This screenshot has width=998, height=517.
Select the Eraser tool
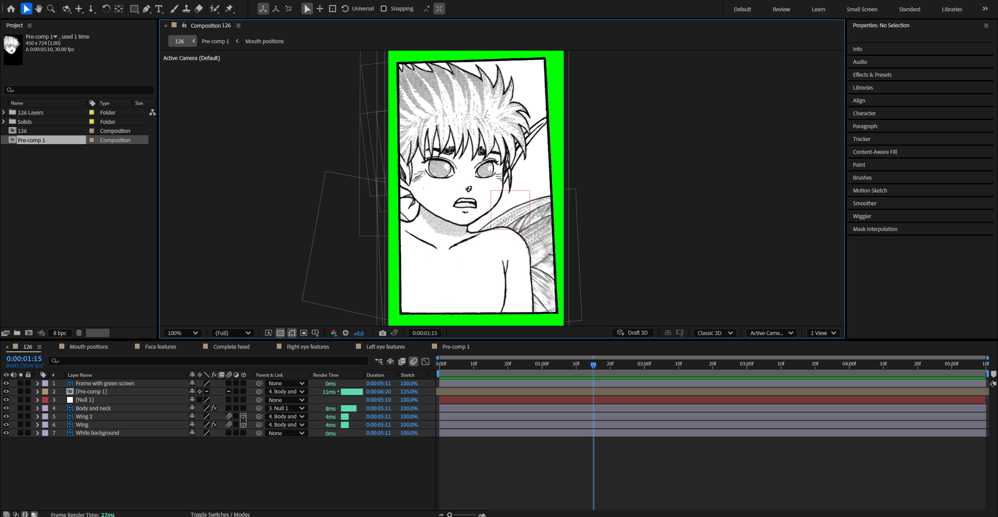click(198, 9)
